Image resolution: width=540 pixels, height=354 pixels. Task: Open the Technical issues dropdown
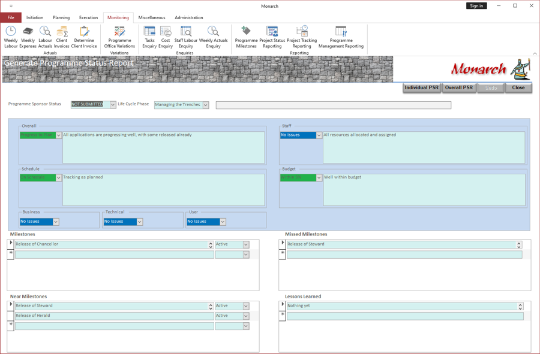coord(139,222)
